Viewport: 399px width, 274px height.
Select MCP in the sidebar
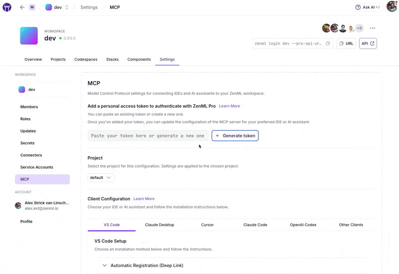click(x=42, y=179)
